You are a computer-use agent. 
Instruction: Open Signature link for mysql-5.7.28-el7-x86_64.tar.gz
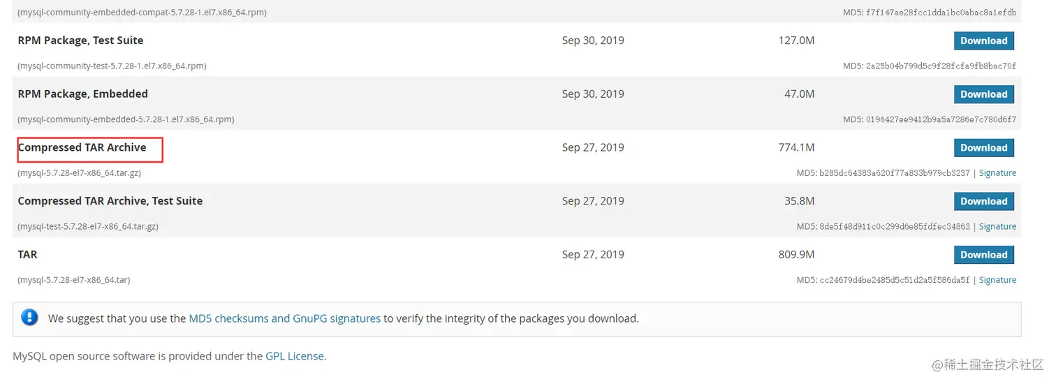(997, 173)
